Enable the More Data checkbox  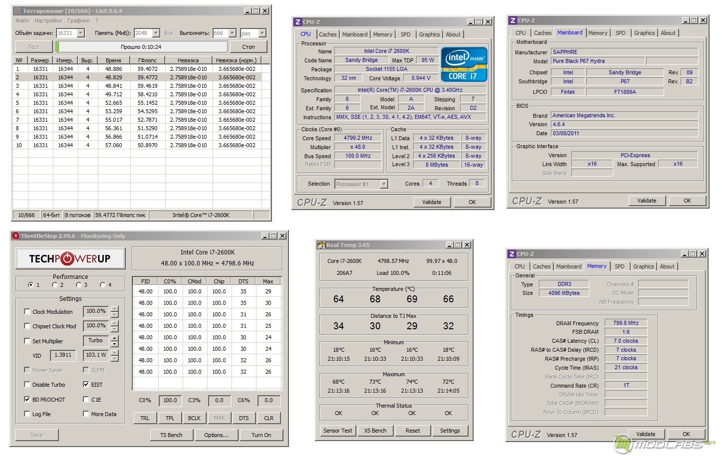coord(86,414)
